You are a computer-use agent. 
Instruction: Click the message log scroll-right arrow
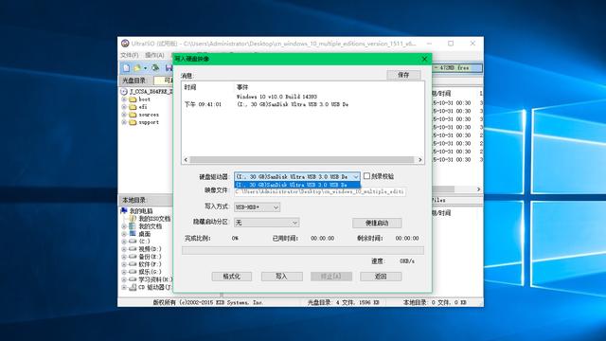point(419,160)
